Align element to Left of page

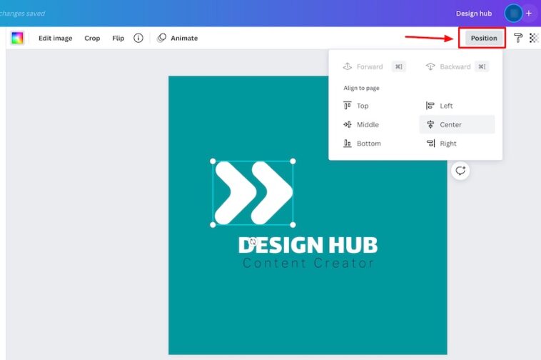point(440,106)
